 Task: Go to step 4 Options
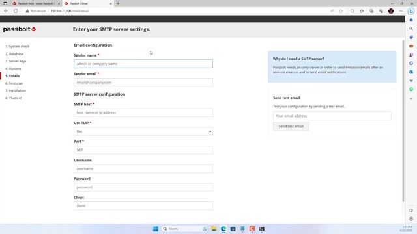pyautogui.click(x=13, y=68)
